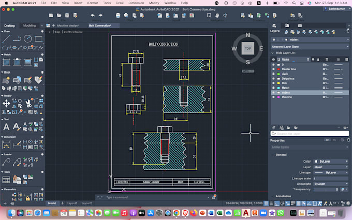This screenshot has height=220, width=352.
Task: Switch to the Modeling workspace tab
Action: point(30,25)
